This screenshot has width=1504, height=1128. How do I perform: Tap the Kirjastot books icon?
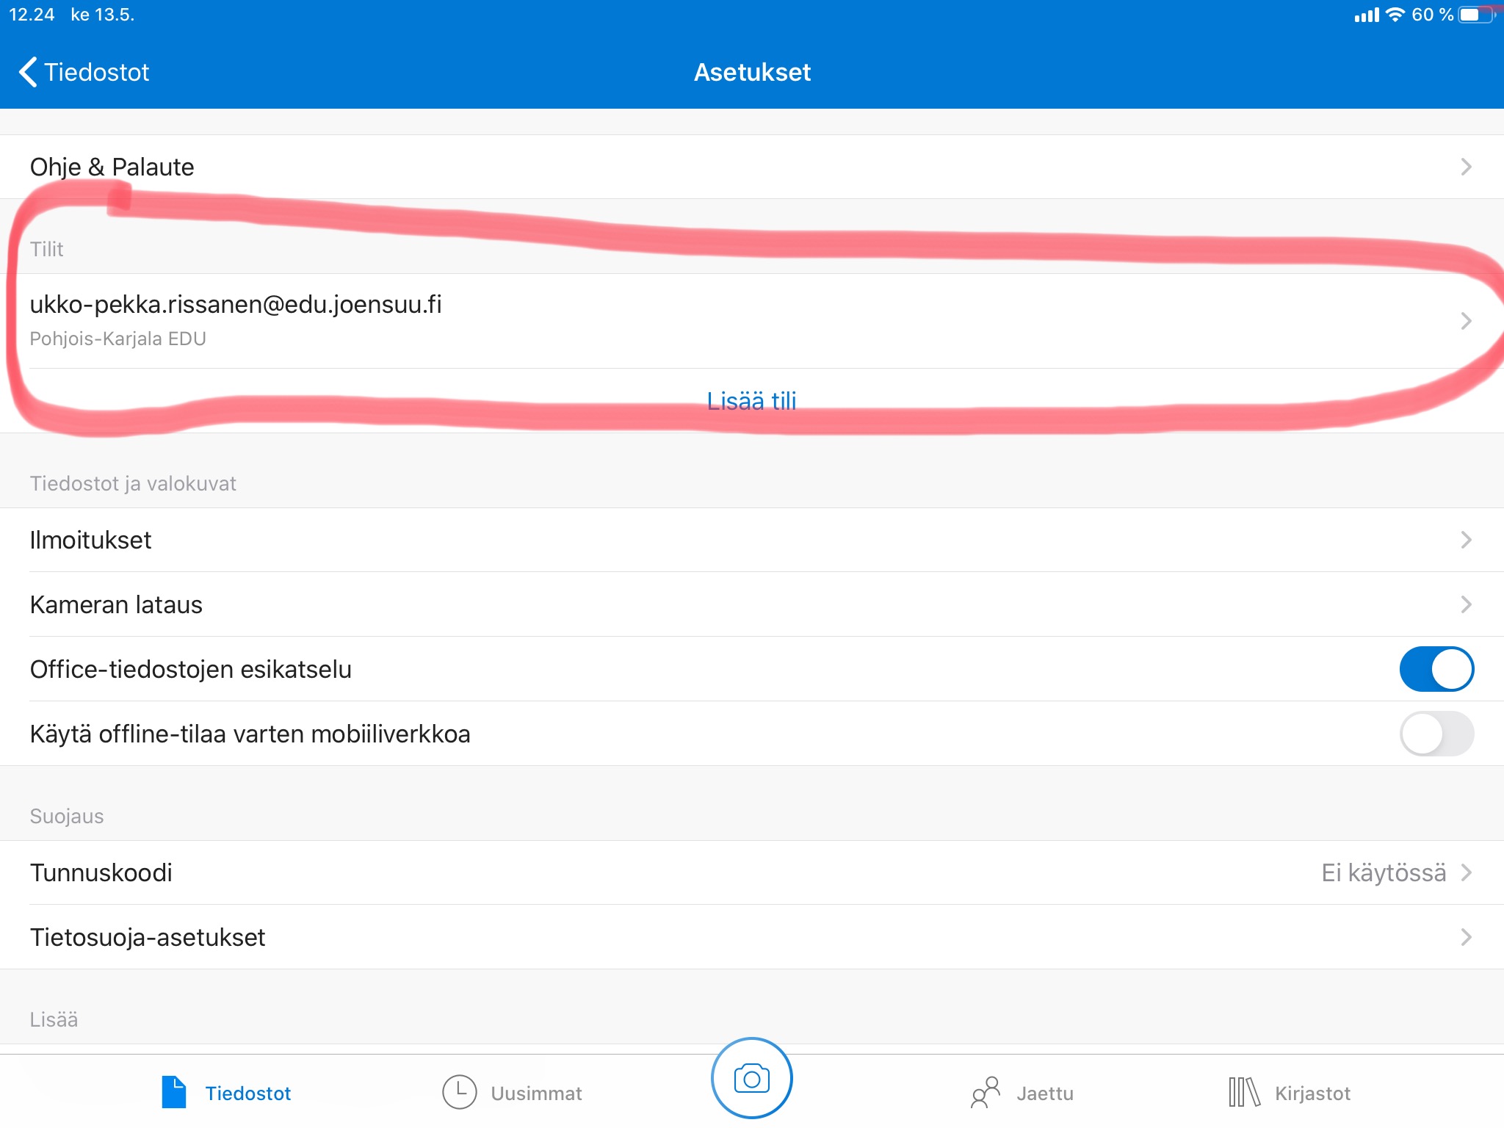1244,1092
